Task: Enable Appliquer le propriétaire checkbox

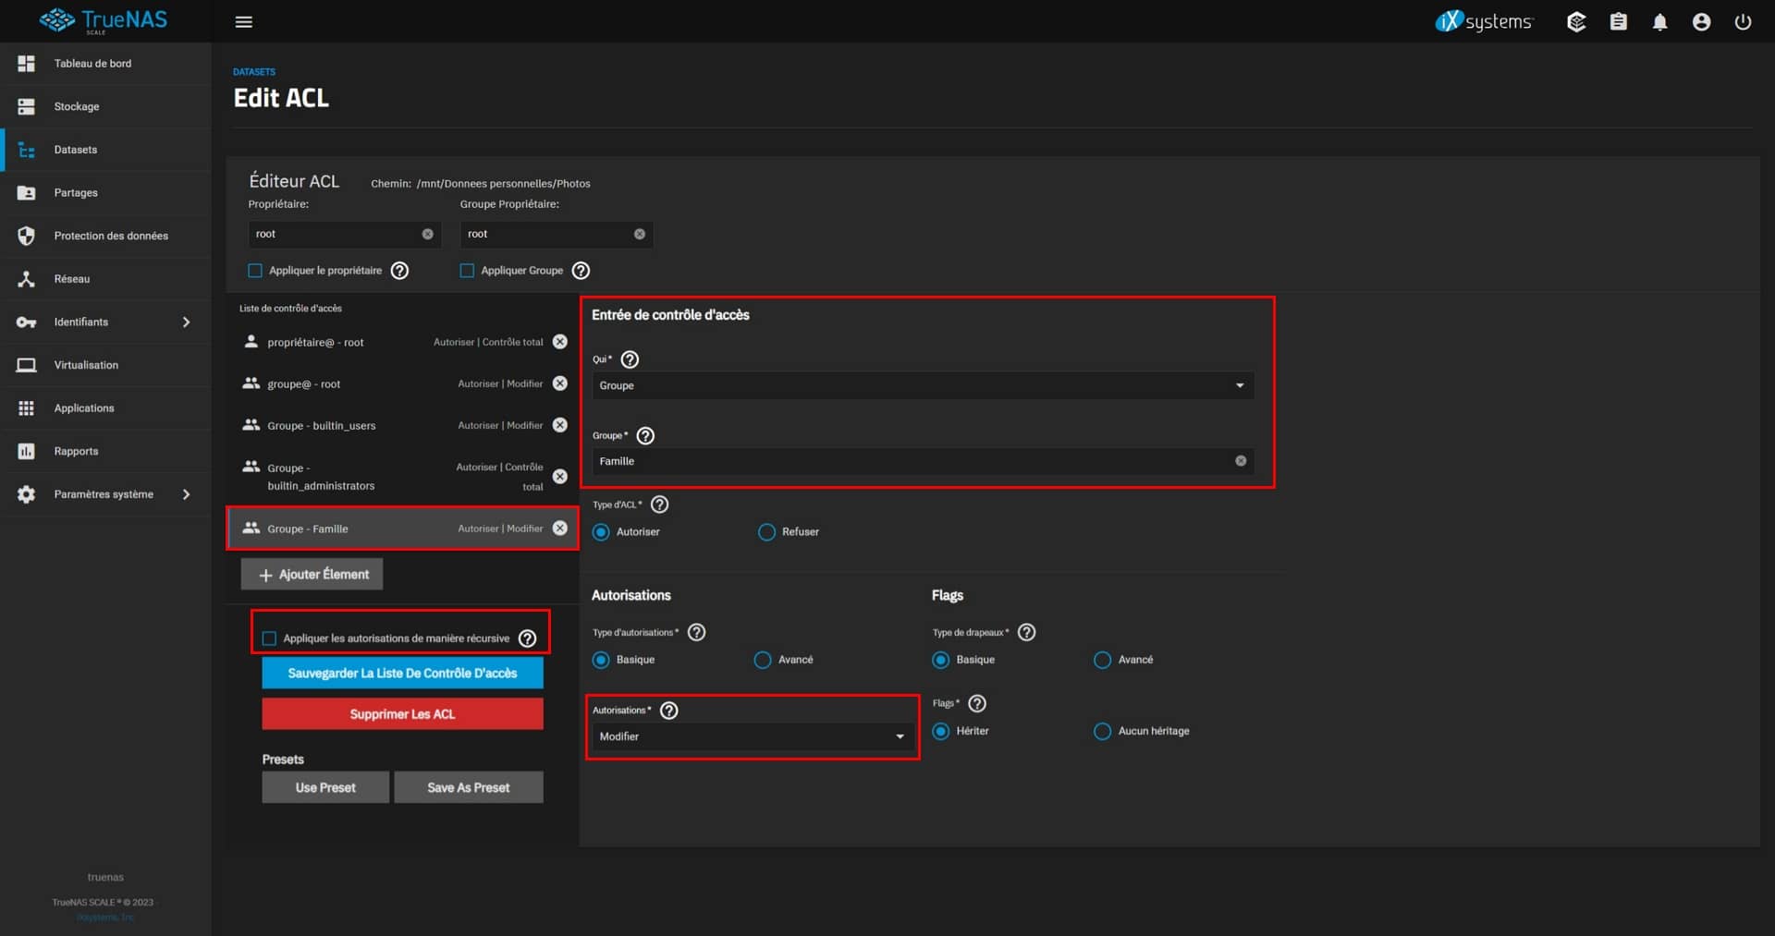Action: point(255,271)
